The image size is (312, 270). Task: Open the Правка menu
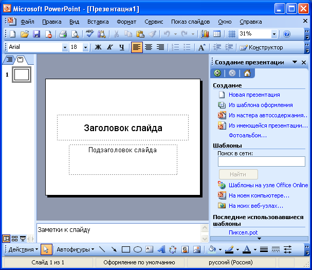[52, 22]
